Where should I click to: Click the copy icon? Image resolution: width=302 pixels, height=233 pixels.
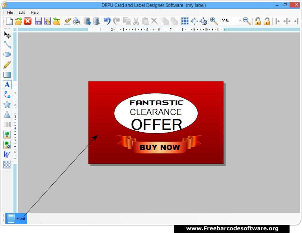(x=127, y=21)
